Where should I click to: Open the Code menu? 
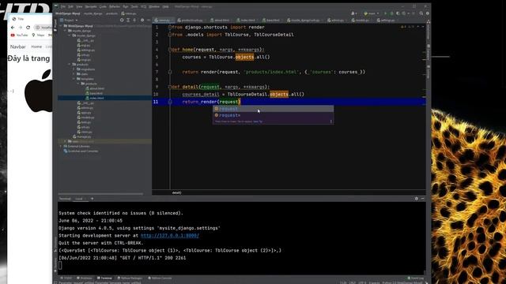click(103, 6)
